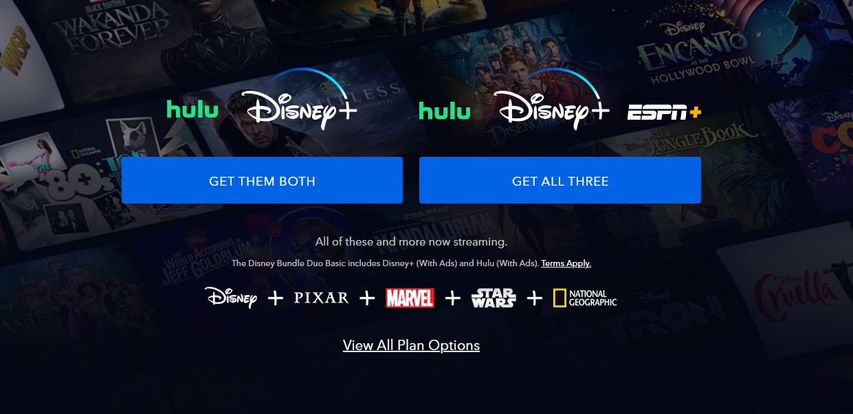
Task: Select the Pixar brand logo
Action: click(x=321, y=298)
